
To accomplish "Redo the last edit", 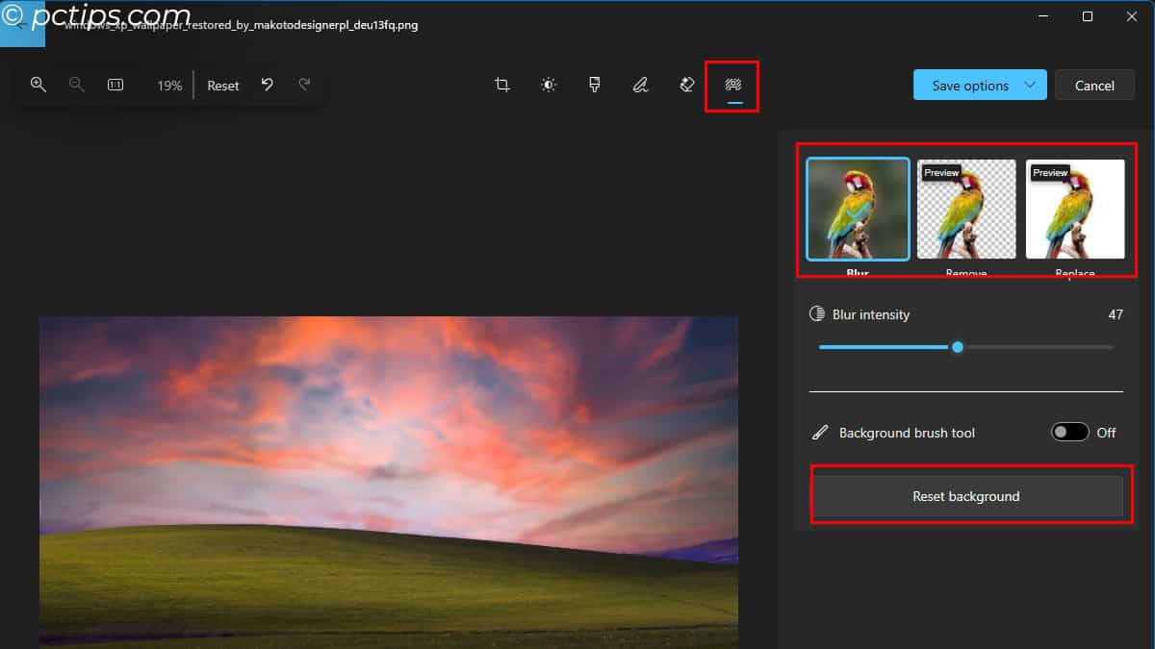I will 305,85.
